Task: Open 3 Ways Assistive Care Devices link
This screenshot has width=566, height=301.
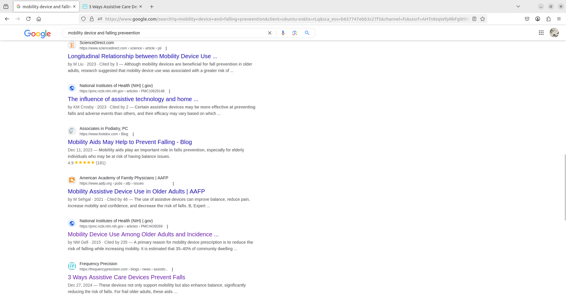Action: tap(126, 277)
